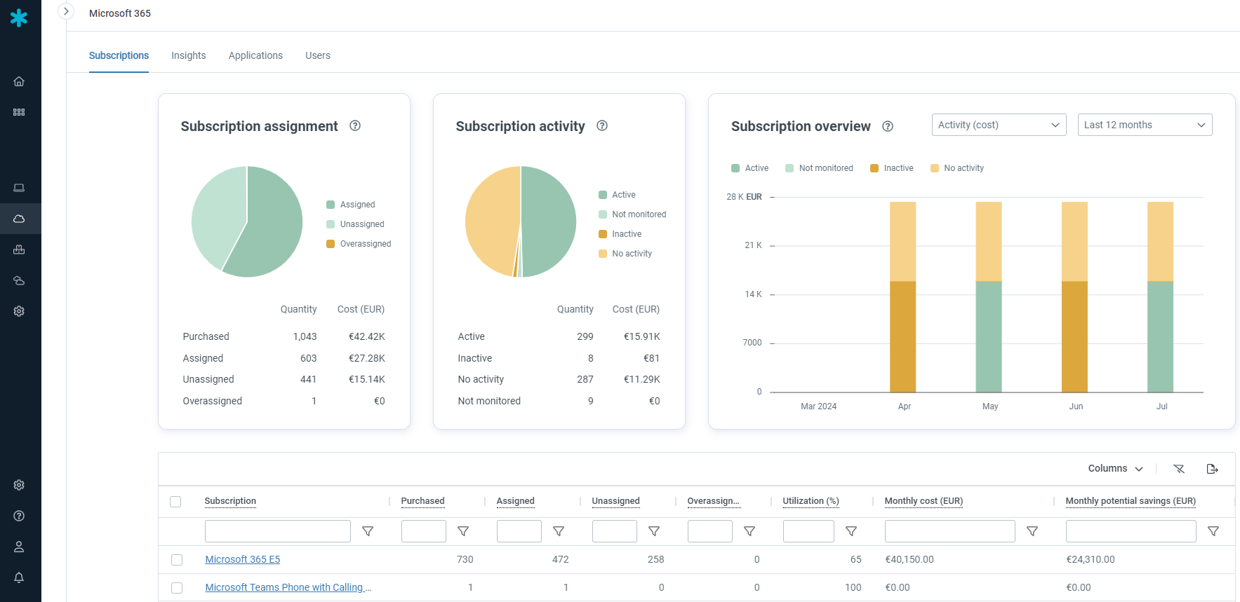
Task: Open filter options for Utilization column
Action: click(851, 531)
